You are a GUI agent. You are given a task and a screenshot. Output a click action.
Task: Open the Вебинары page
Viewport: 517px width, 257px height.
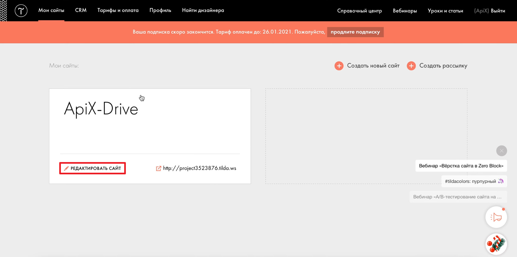(x=405, y=11)
